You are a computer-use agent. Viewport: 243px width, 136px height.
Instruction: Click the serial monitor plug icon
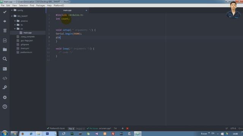[x=5, y=87]
